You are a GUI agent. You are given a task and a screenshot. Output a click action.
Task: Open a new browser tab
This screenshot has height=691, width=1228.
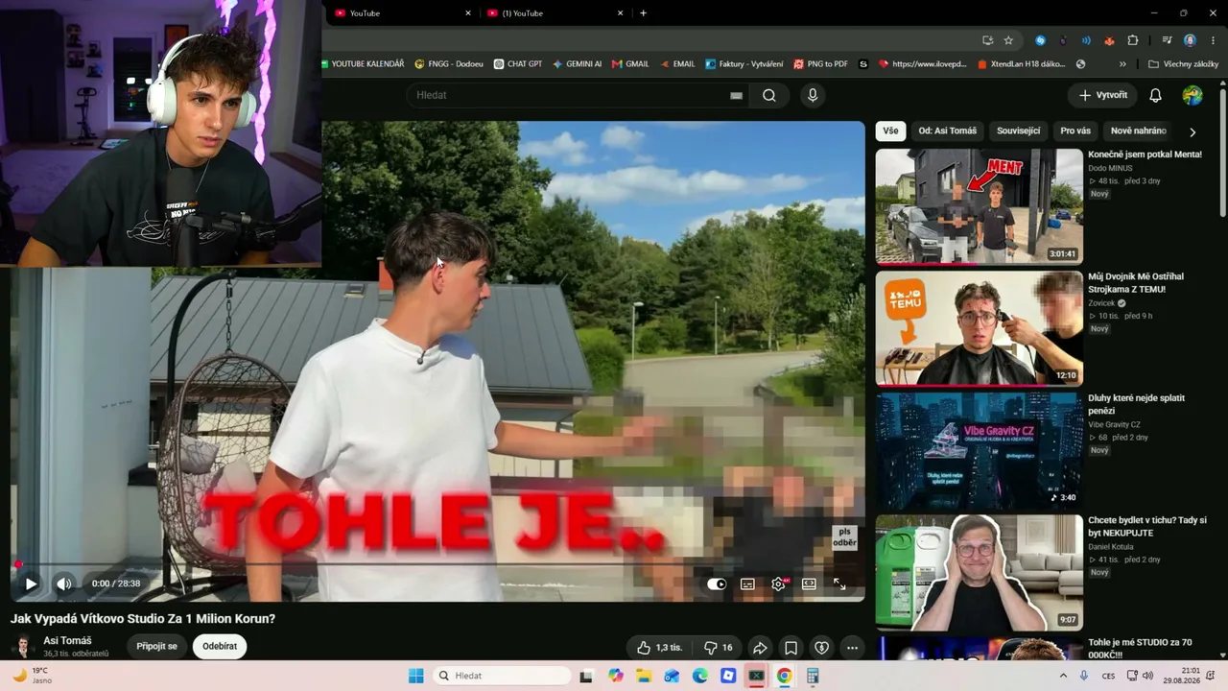(x=643, y=13)
